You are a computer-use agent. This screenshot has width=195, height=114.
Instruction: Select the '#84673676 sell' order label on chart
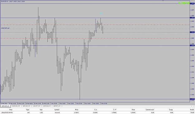coord(5,28)
